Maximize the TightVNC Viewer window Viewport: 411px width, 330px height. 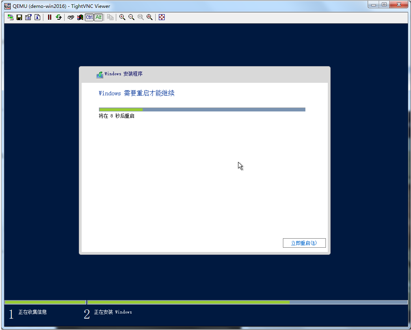[x=384, y=5]
